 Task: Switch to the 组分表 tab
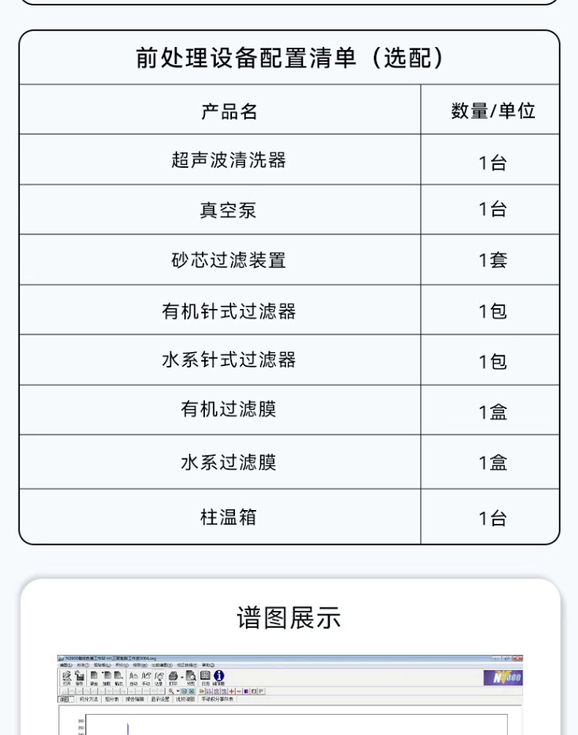pyautogui.click(x=112, y=700)
